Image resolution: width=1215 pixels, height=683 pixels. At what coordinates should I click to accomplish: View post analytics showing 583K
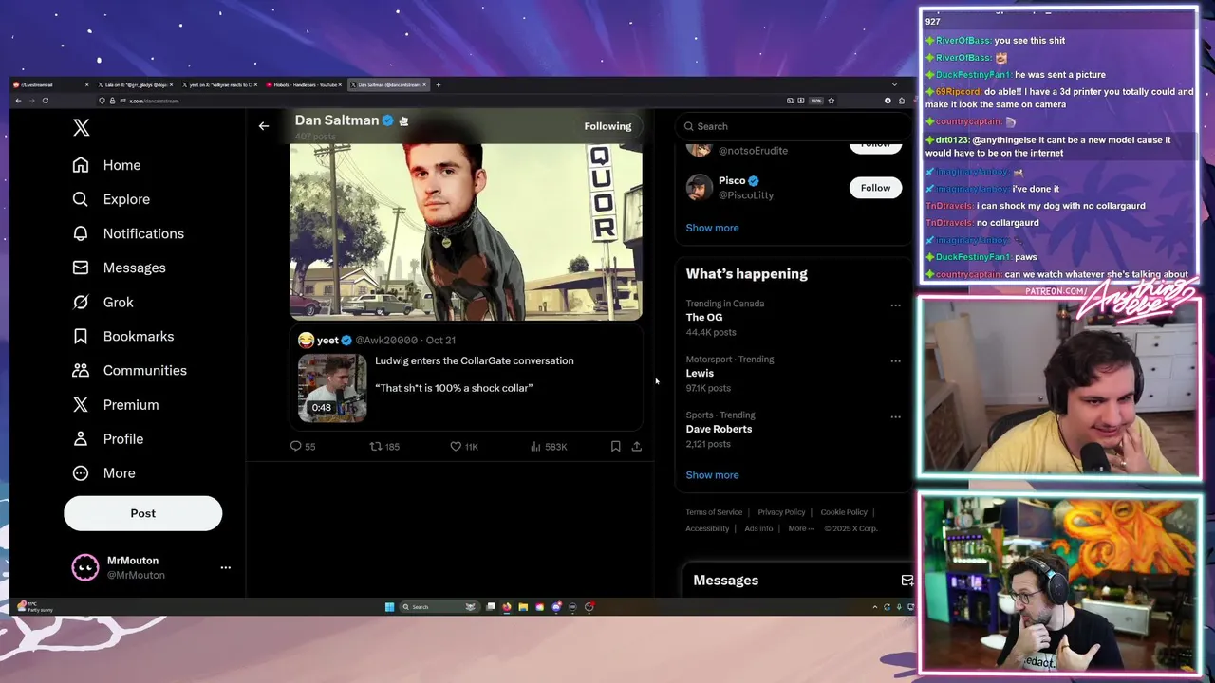click(549, 446)
